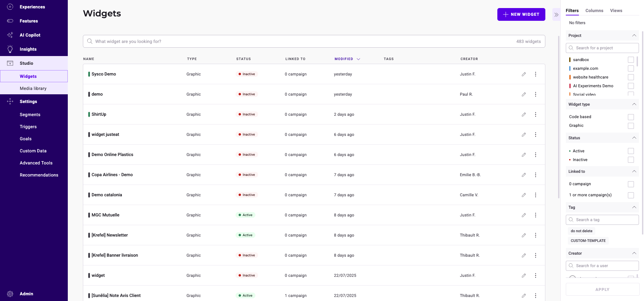The width and height of the screenshot is (644, 301).
Task: Open AI Copilot sparkle icon
Action: (x=10, y=35)
